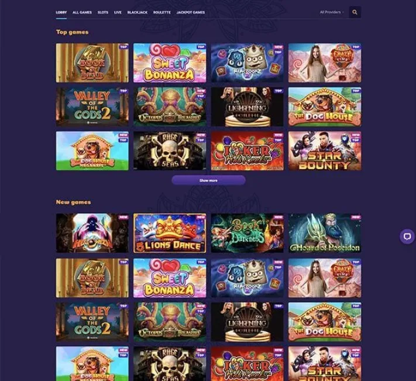The height and width of the screenshot is (381, 416).
Task: Select the Jackpot Games tab
Action: [x=191, y=12]
